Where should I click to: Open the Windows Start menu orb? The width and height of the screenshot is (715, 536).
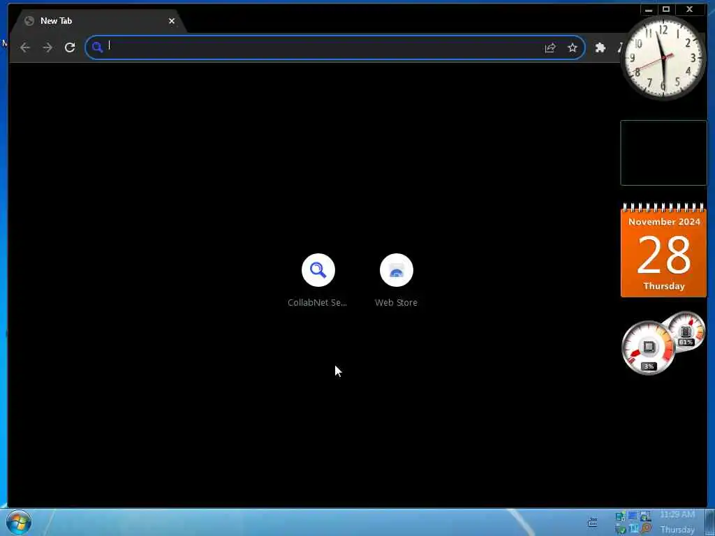tap(19, 522)
